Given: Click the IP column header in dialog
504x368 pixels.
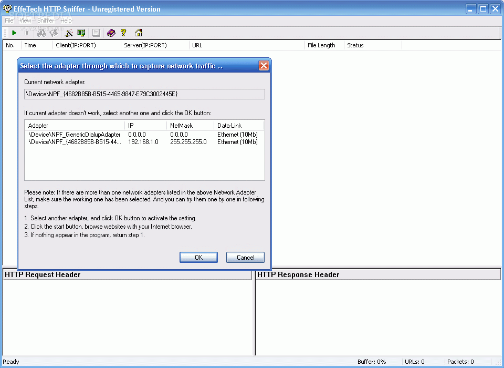Looking at the screenshot, I should click(145, 126).
